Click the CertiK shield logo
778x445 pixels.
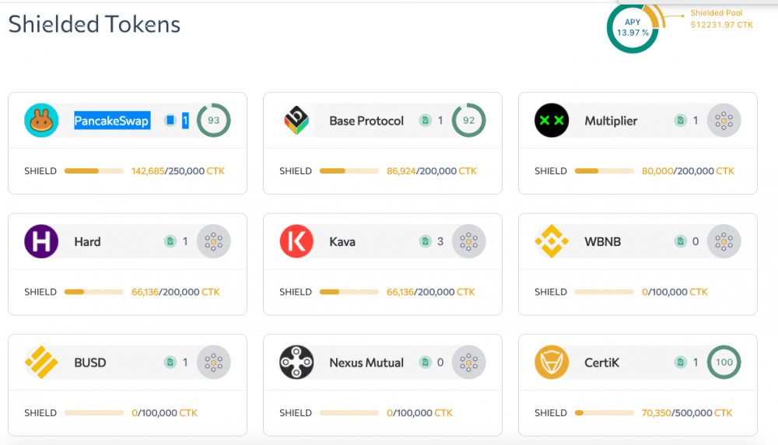pyautogui.click(x=552, y=363)
